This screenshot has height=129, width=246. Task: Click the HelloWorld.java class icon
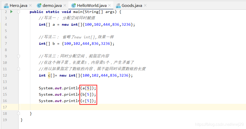click(x=73, y=6)
